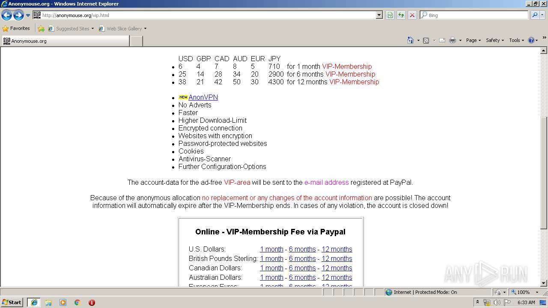
Task: Expand the command bar overflow chevron
Action: pos(545,38)
